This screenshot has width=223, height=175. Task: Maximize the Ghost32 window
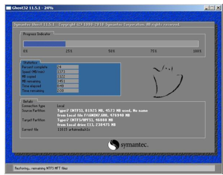pyautogui.click(x=212, y=8)
